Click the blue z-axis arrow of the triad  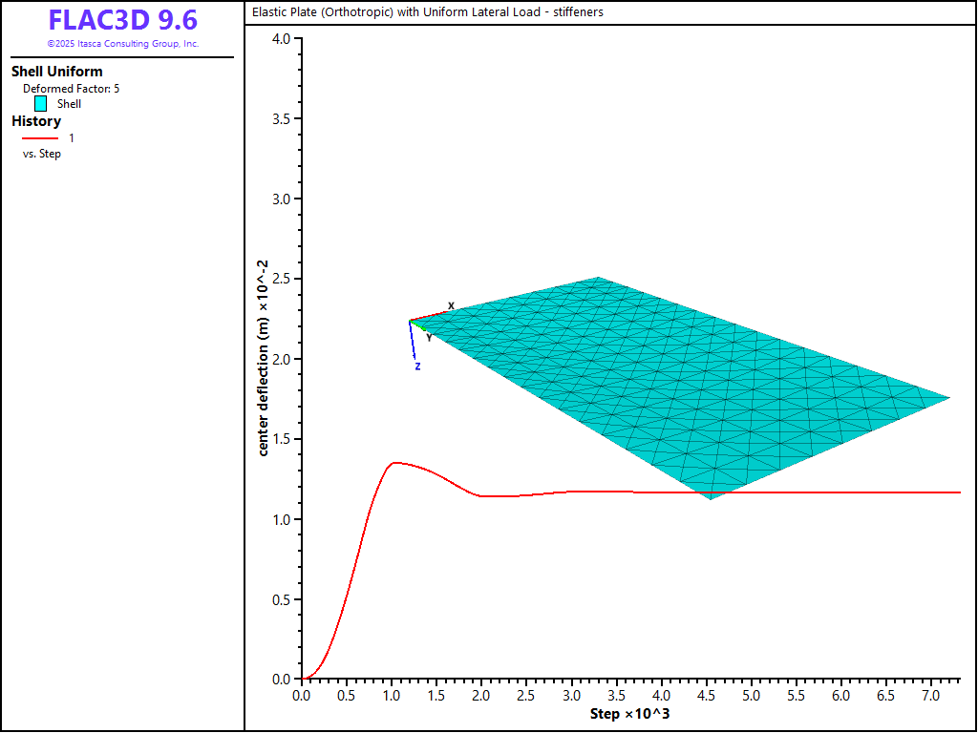point(414,342)
